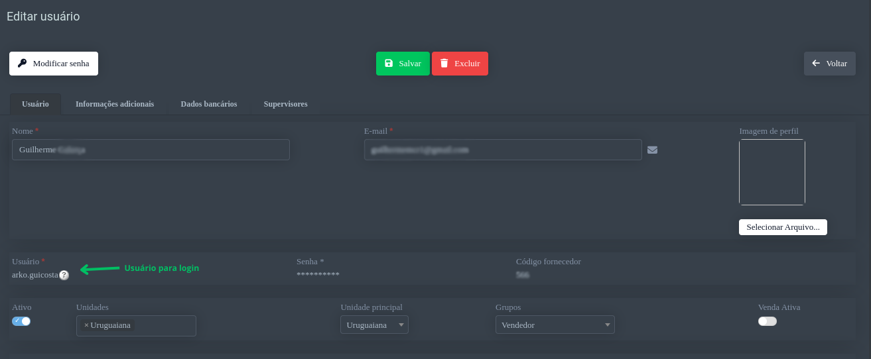
Task: Click inside the Nome input field
Action: [151, 150]
